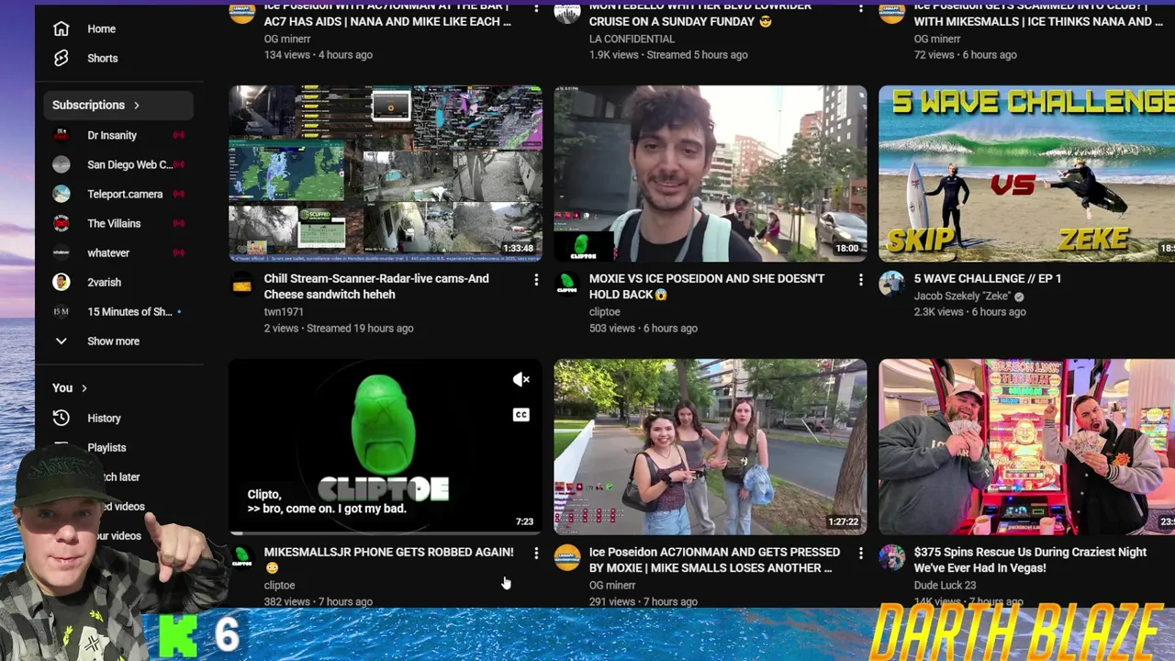The height and width of the screenshot is (661, 1175).
Task: Play the Vegas slot machine thumbnail
Action: [1027, 447]
